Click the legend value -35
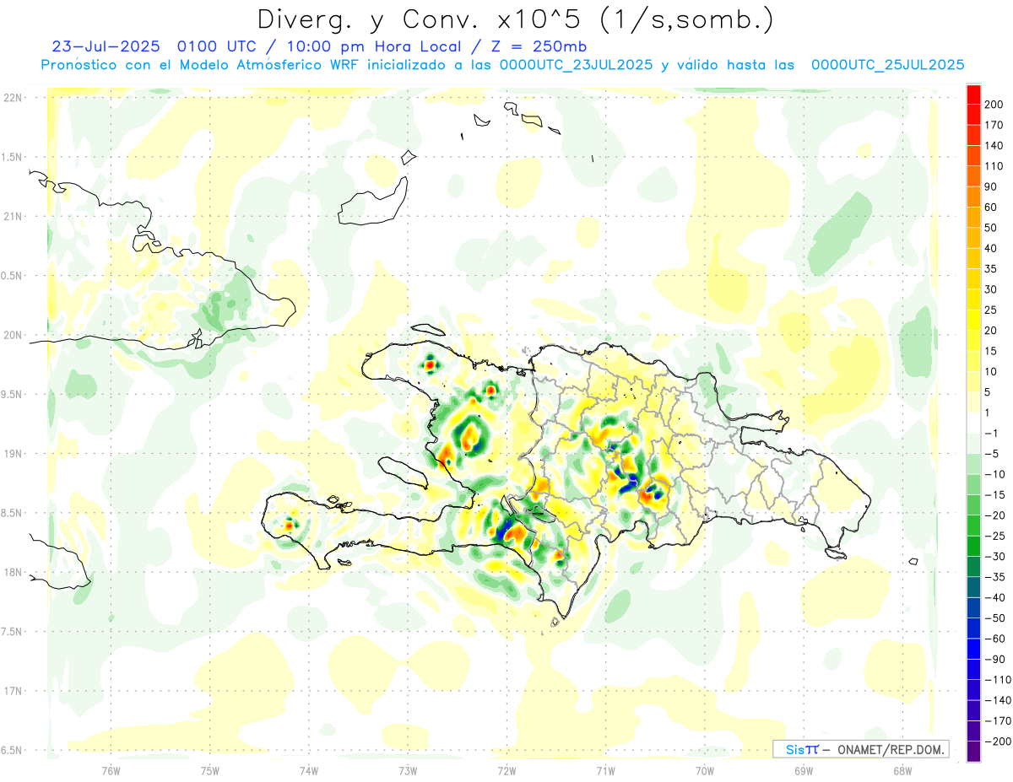The height and width of the screenshot is (782, 1013). (x=996, y=577)
